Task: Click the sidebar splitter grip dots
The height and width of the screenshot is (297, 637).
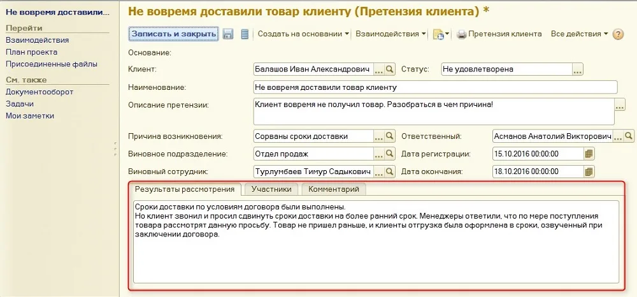Action: (x=115, y=148)
